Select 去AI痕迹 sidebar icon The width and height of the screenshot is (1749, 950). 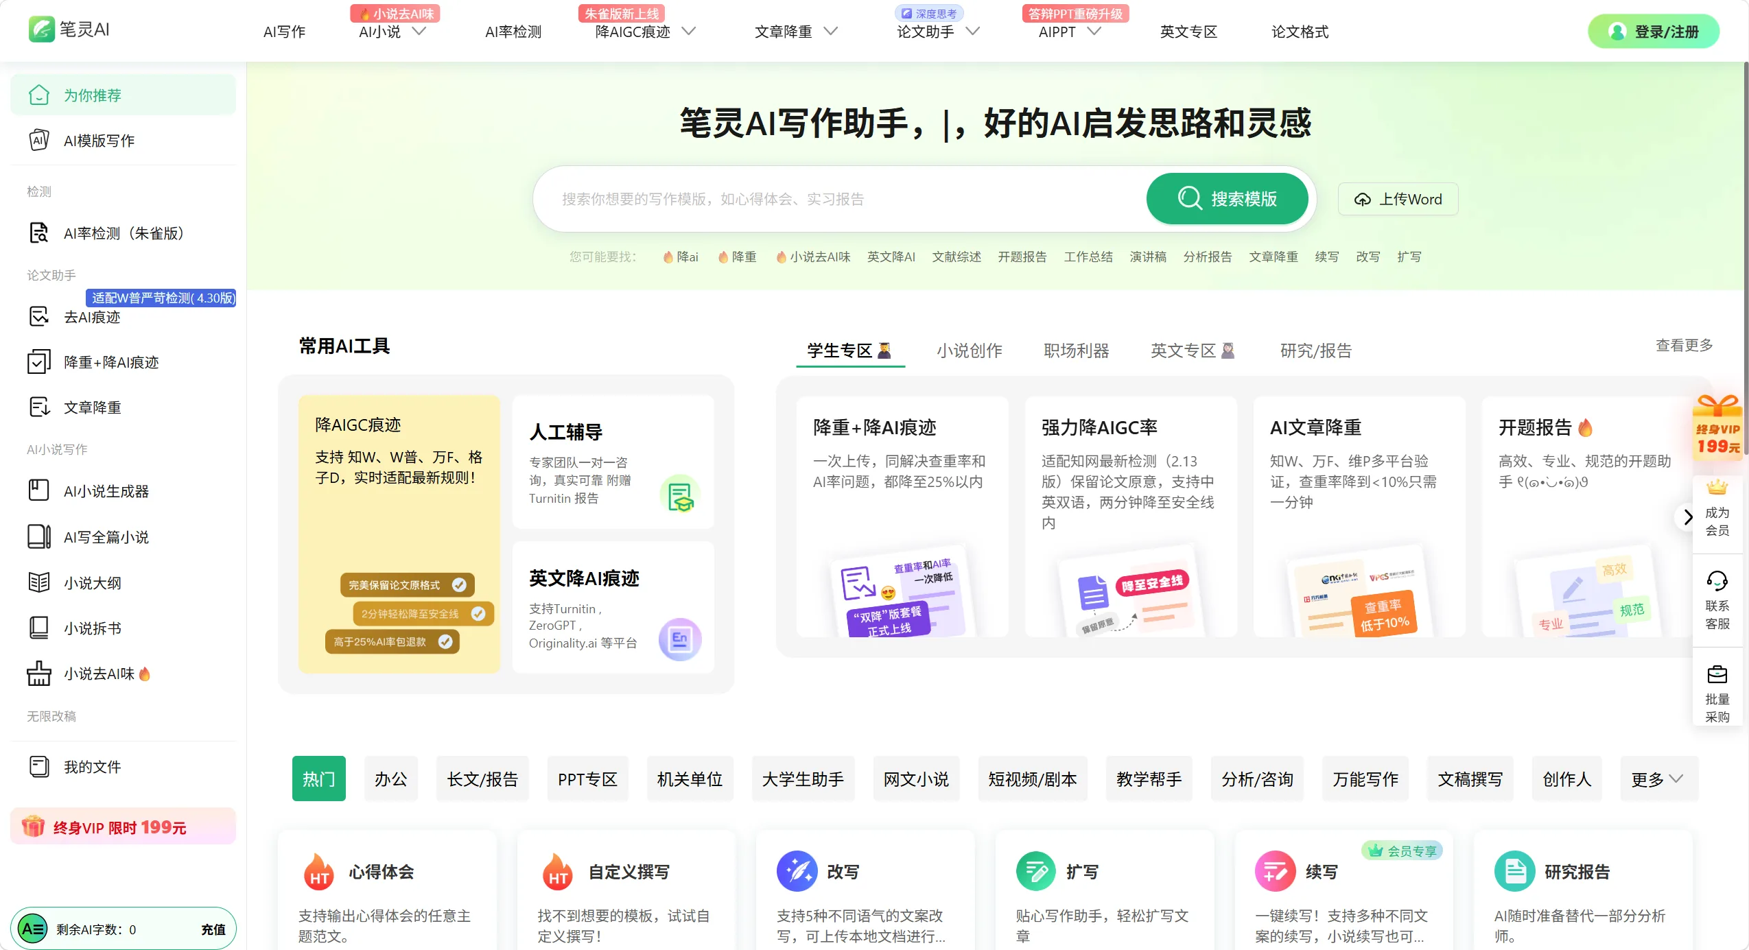pos(39,316)
